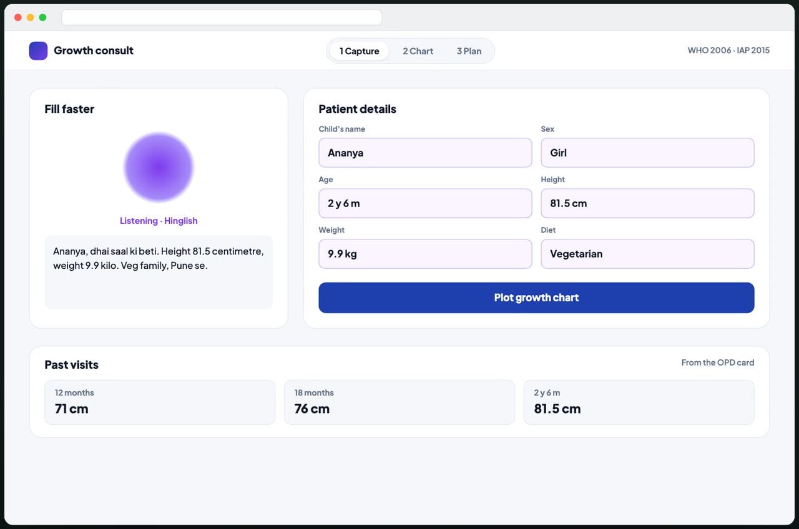Click the browser address bar
This screenshot has width=799, height=529.
[222, 17]
